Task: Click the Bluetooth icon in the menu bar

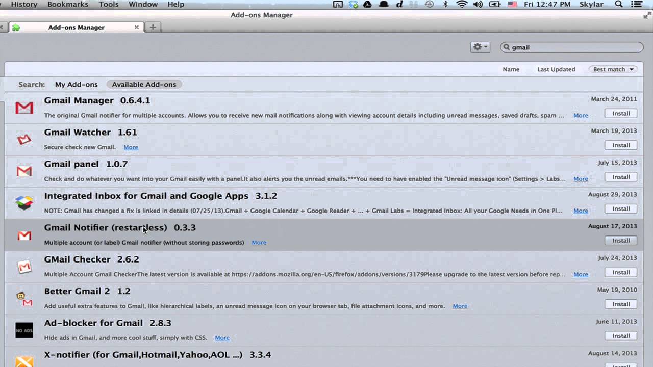Action: 445,4
